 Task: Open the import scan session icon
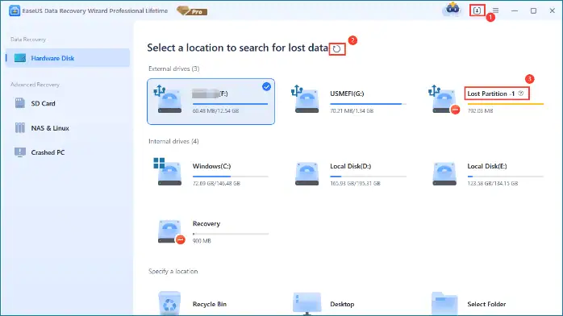tap(477, 10)
